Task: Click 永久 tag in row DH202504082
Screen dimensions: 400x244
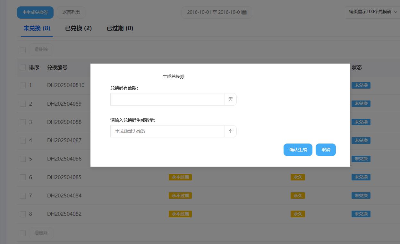Action: 298,214
